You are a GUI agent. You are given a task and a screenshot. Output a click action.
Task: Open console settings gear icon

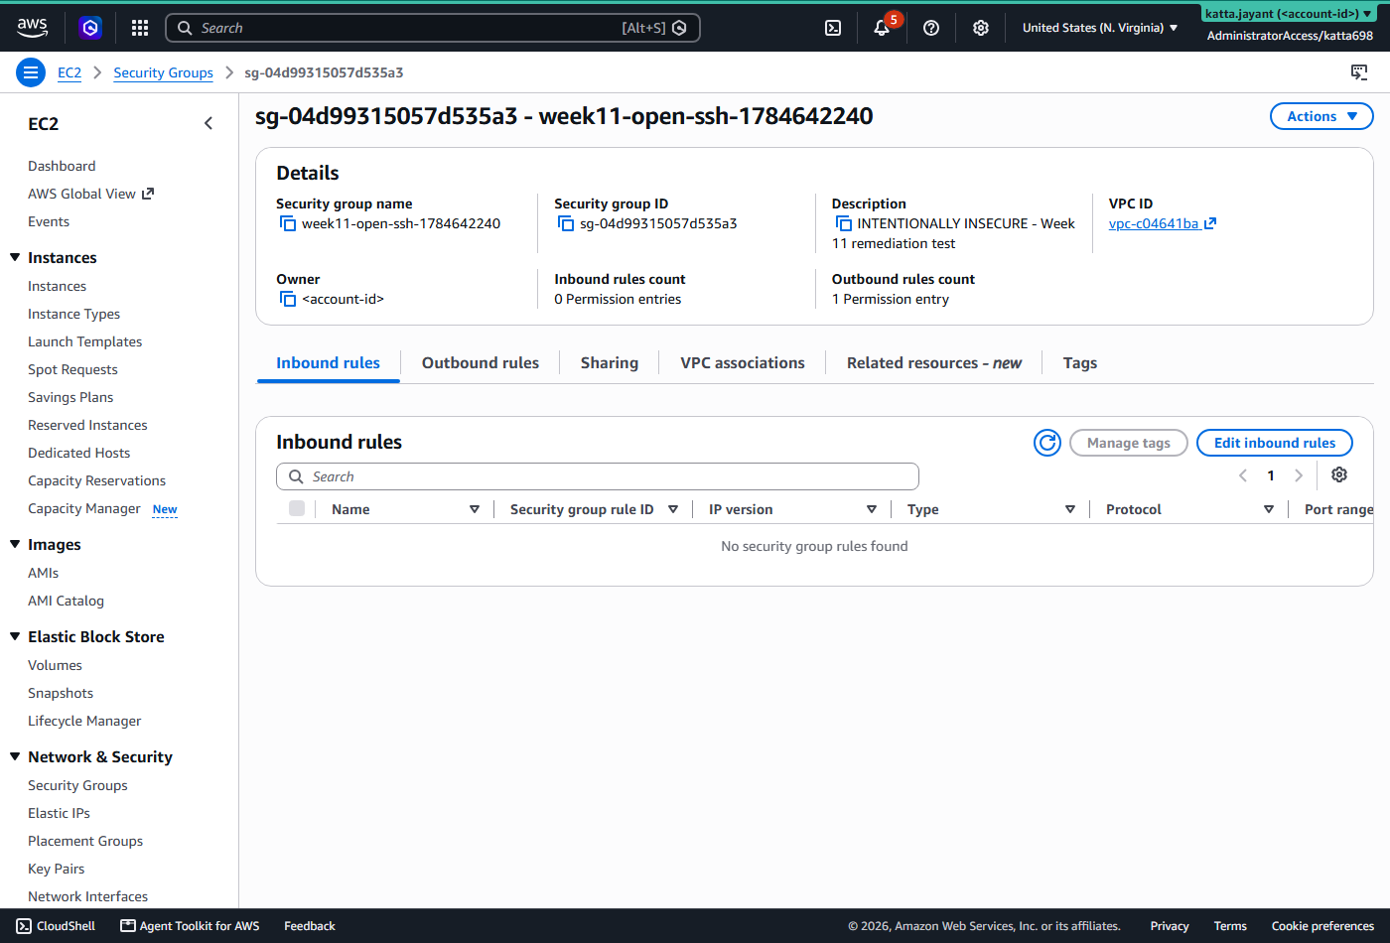coord(981,28)
